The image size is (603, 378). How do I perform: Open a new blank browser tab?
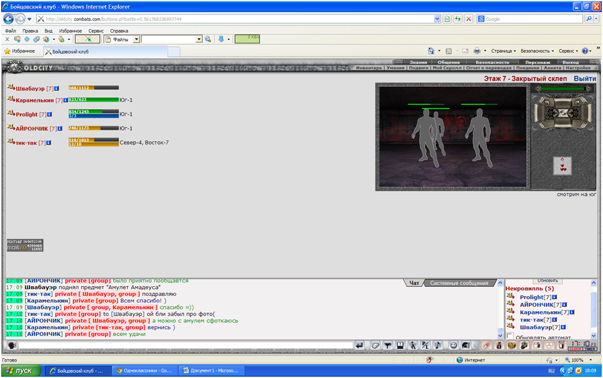point(174,52)
